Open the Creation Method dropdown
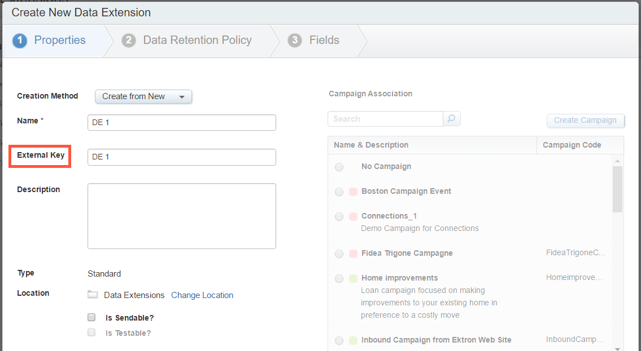The height and width of the screenshot is (351, 641). click(143, 96)
